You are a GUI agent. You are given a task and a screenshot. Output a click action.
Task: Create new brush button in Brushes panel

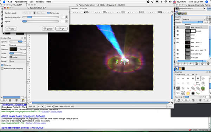click(x=186, y=100)
